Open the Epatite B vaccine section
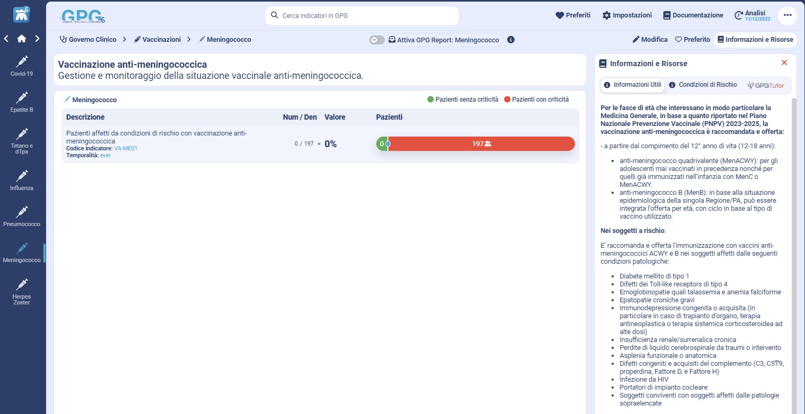Viewport: 805px width, 414px height. (x=22, y=102)
